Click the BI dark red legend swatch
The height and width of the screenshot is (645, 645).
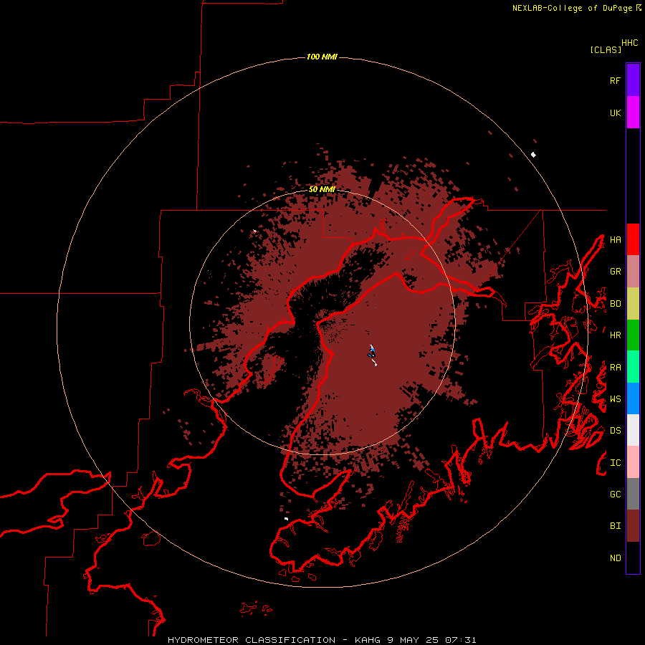pos(633,526)
